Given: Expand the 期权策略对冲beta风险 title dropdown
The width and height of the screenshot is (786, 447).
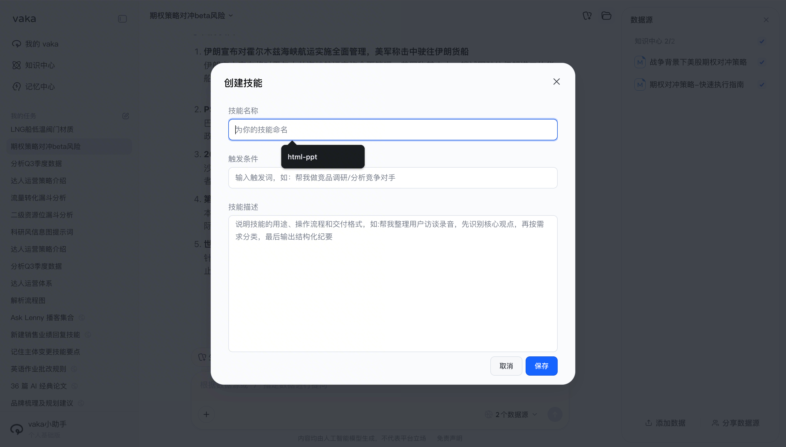Looking at the screenshot, I should click(x=231, y=16).
